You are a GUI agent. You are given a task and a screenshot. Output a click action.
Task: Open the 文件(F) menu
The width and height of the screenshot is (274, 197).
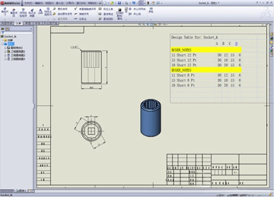click(28, 3)
